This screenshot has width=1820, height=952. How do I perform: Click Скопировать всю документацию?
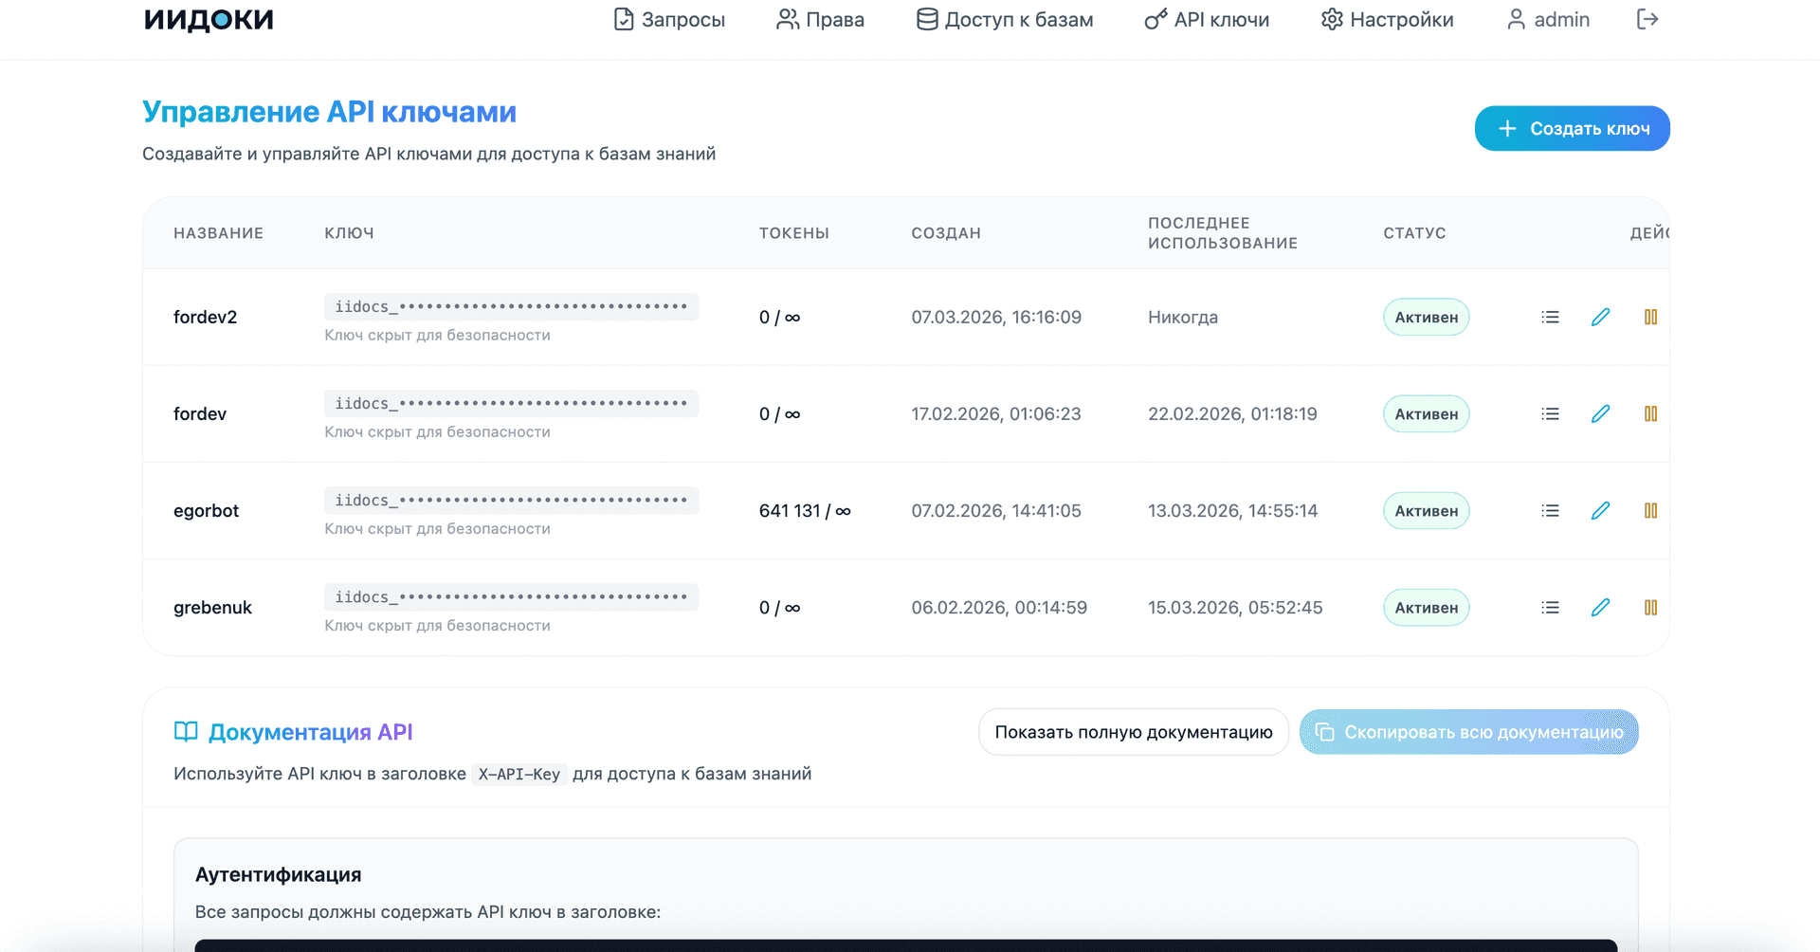1469,731
